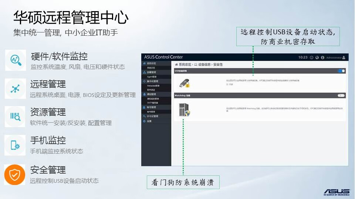Viewport: 355px width, 199px height.
Task: Click the Watchdog server tower icon
Action: tap(184, 110)
